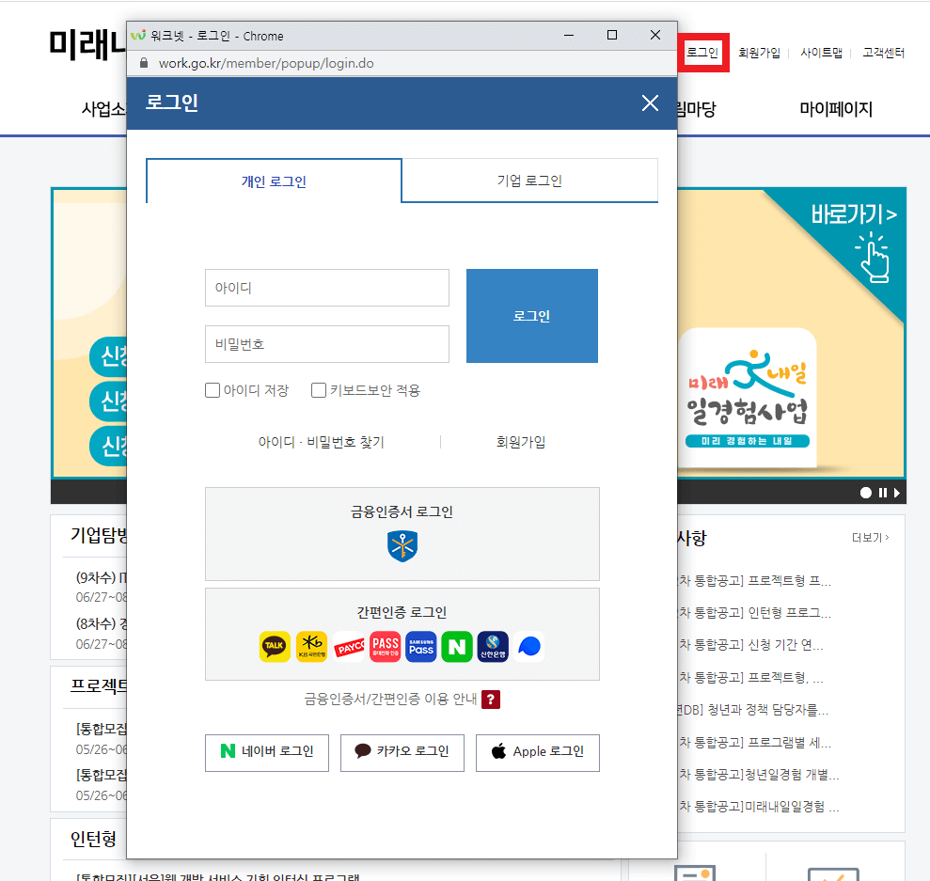This screenshot has width=930, height=881.
Task: Select the KB국민은행 simple authentication icon
Action: click(311, 647)
